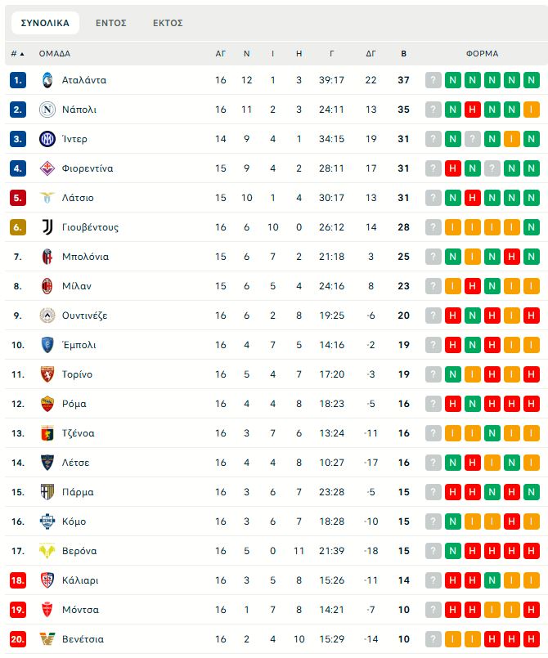Click the Milan club crest
This screenshot has height=658, width=548.
47,286
